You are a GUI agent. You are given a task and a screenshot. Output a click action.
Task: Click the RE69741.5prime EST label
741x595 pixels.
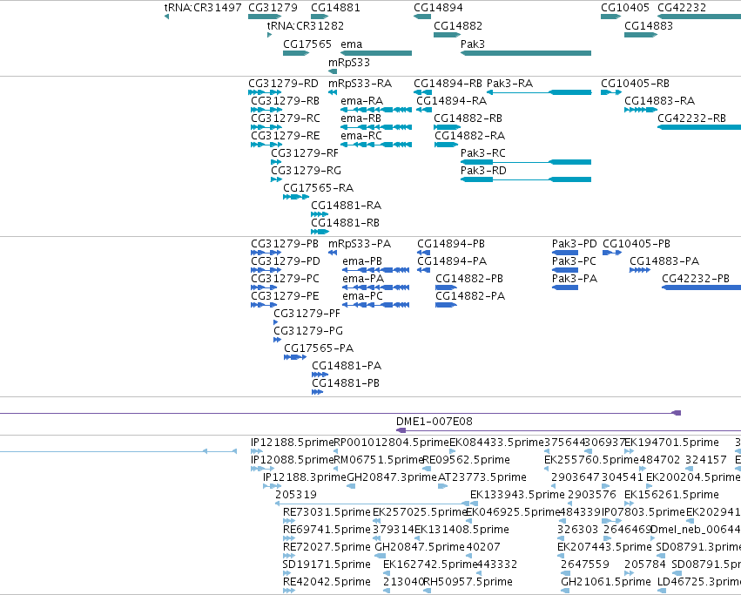327,530
